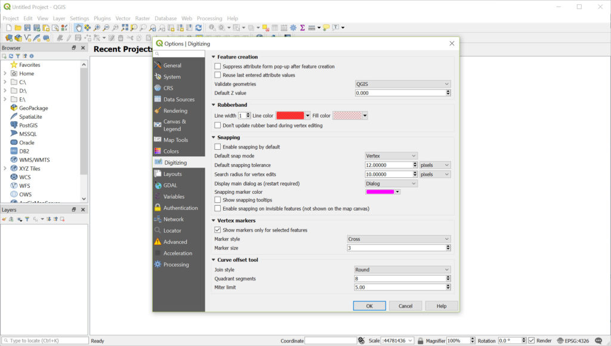
Task: Click the Cancel button
Action: click(x=405, y=306)
